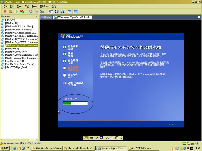The height and width of the screenshot is (151, 202).
Task: Click the VMware sound device status icon
Action: [197, 143]
